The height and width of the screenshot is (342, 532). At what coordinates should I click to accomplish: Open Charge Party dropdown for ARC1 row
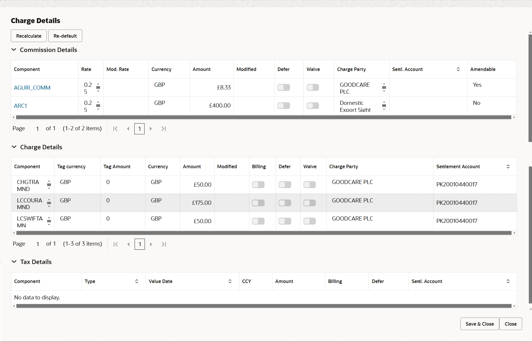[384, 106]
